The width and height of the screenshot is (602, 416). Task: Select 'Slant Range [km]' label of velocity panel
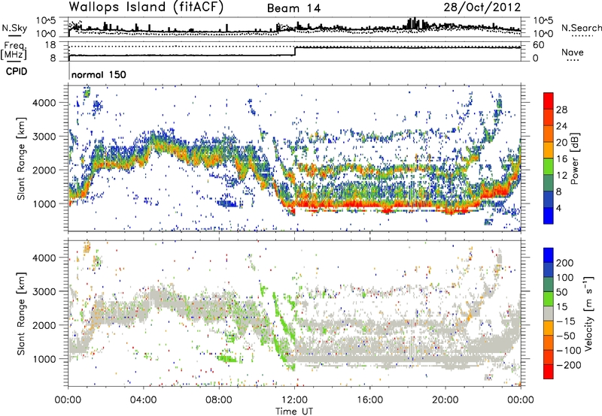coord(21,313)
